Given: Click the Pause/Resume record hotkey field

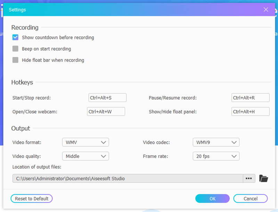Looking at the screenshot, I should coord(251,98).
